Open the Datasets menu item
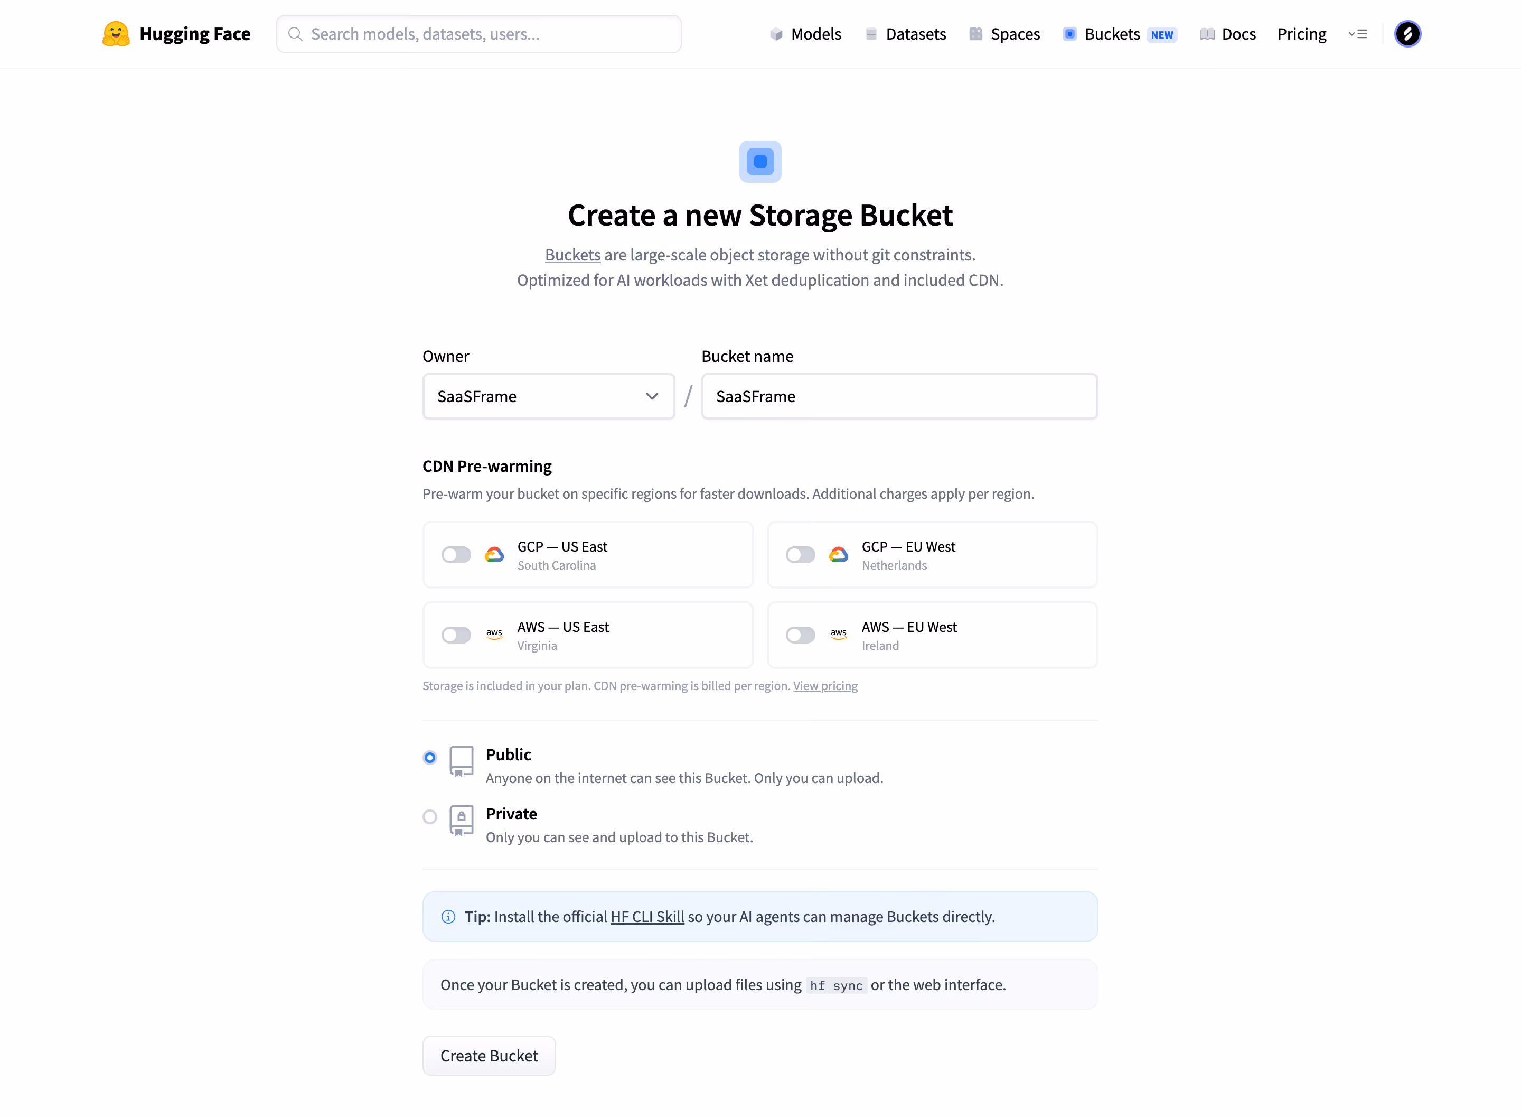 (906, 34)
